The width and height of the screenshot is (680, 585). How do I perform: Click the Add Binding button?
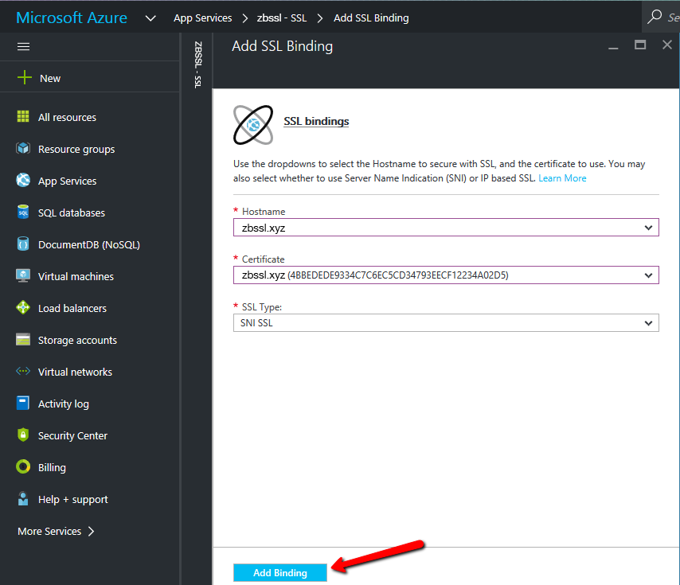point(280,573)
